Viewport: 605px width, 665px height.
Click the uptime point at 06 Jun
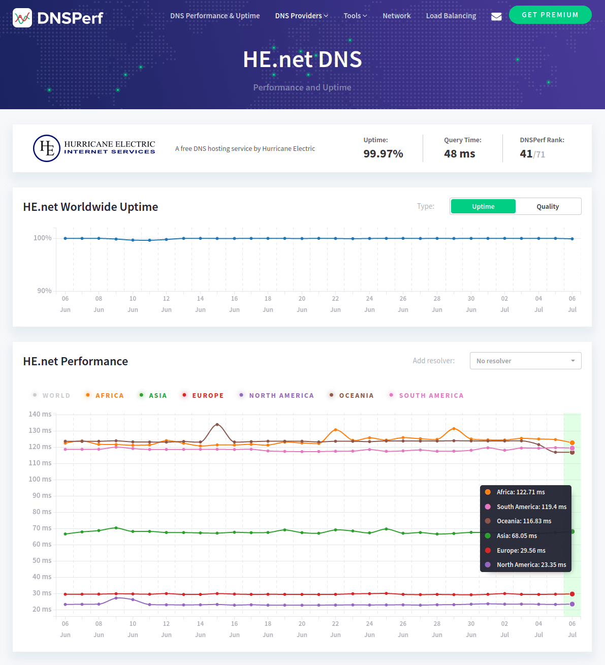click(x=65, y=238)
